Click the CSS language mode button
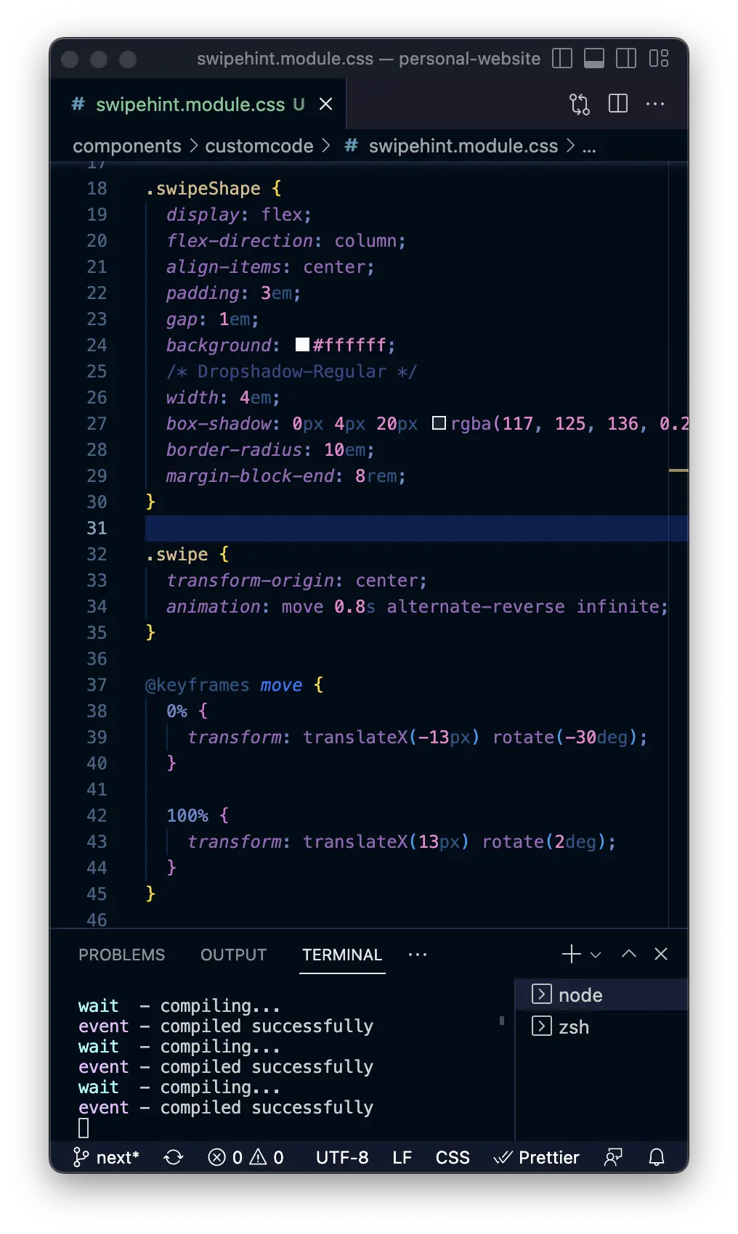This screenshot has height=1234, width=738. [453, 1157]
